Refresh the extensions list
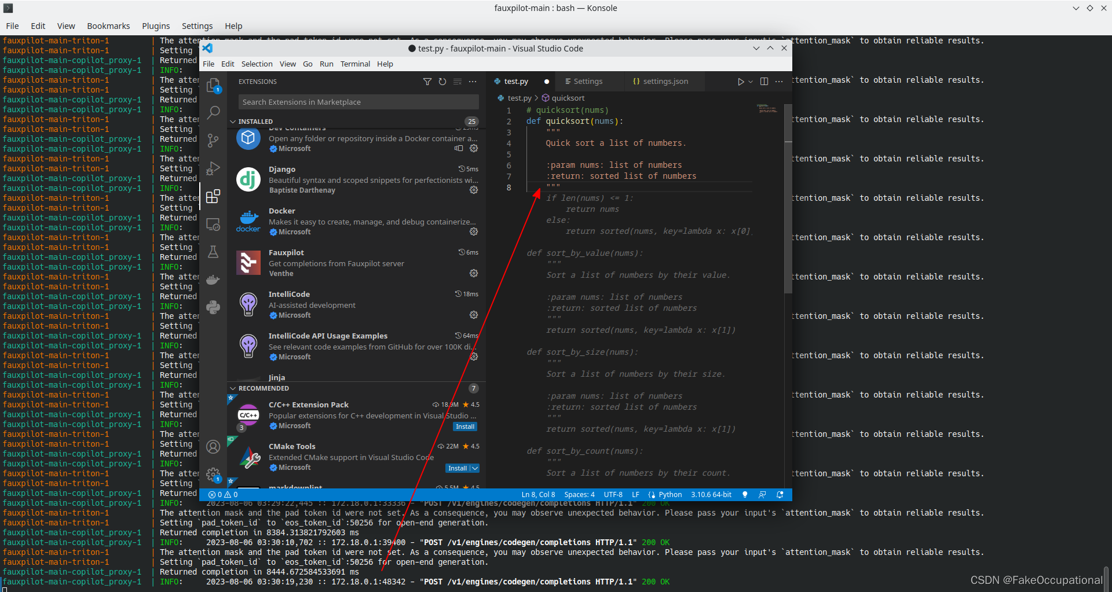The width and height of the screenshot is (1112, 592). (442, 82)
